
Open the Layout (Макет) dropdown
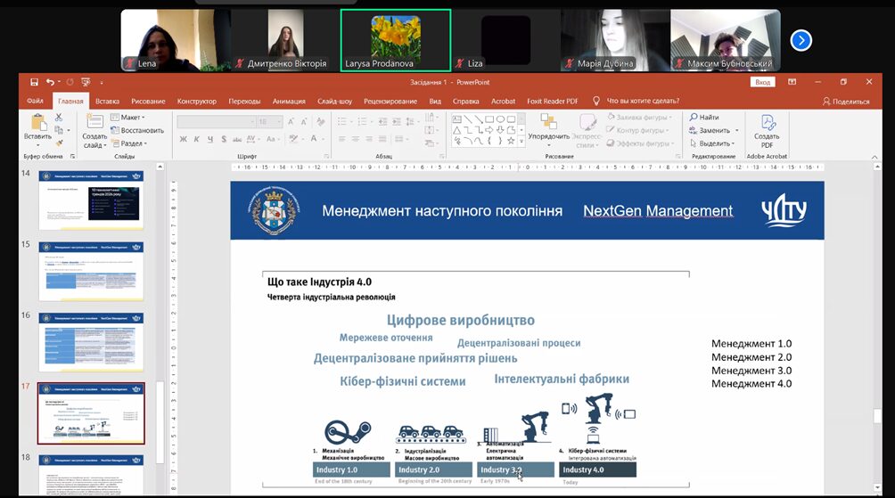coord(130,118)
